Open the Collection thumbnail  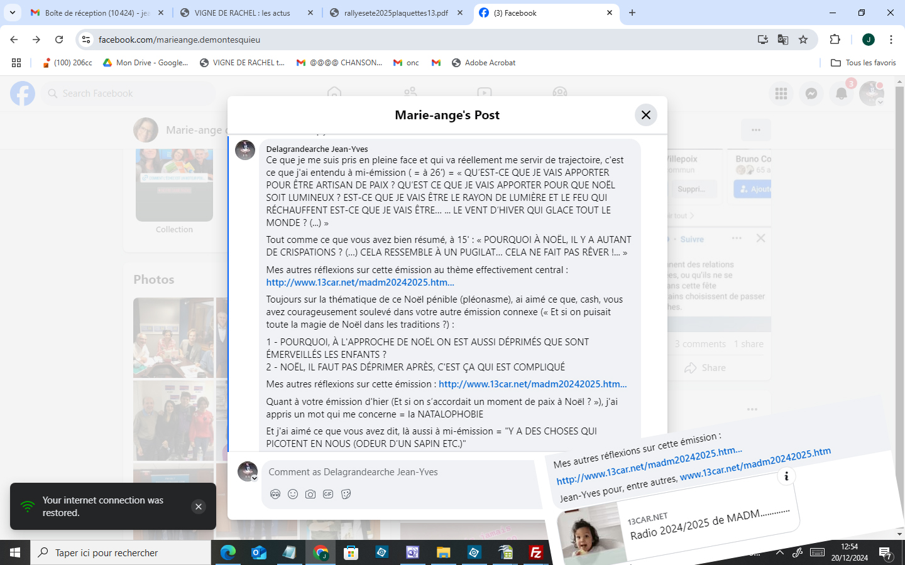[174, 185]
